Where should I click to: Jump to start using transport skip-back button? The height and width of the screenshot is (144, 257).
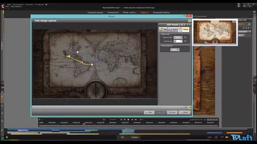coord(121,120)
